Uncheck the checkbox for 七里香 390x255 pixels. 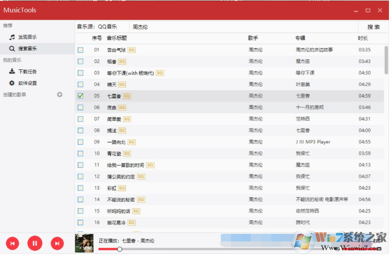click(x=80, y=96)
